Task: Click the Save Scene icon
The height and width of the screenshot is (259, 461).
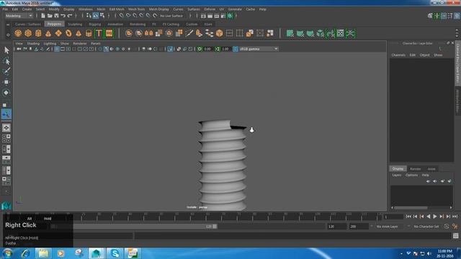Action: 56,16
